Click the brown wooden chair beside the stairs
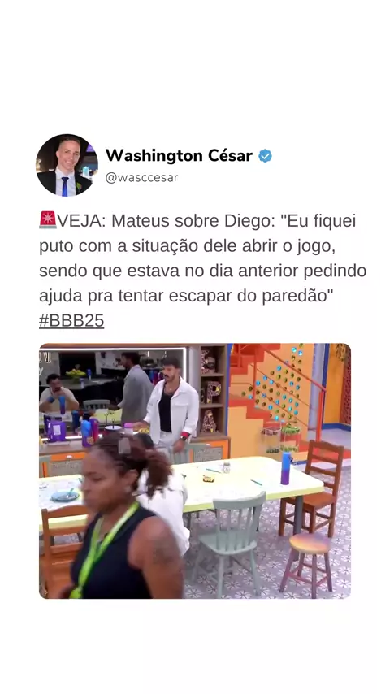Viewport: 390px width, 694px height. pos(312,488)
